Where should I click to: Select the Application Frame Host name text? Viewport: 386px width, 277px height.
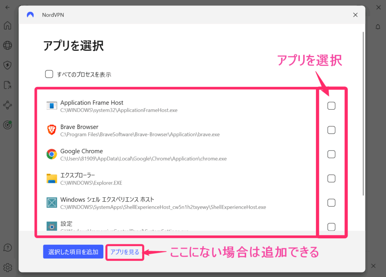(x=92, y=103)
